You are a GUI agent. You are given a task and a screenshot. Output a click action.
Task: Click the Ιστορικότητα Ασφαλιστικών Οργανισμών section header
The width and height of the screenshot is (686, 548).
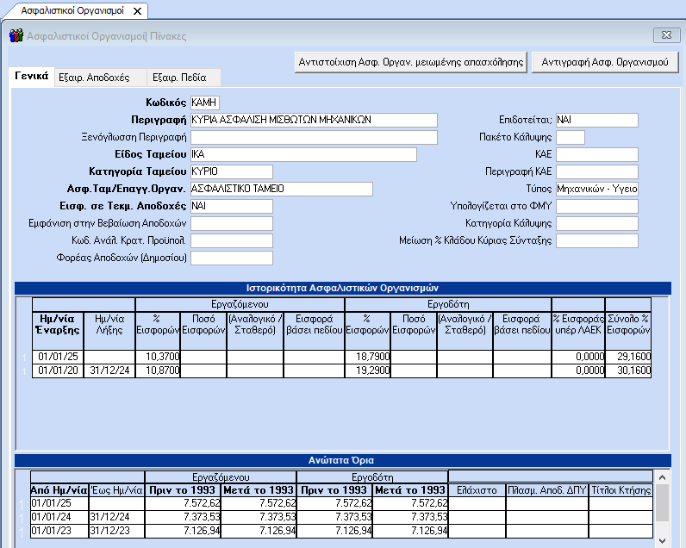click(342, 288)
